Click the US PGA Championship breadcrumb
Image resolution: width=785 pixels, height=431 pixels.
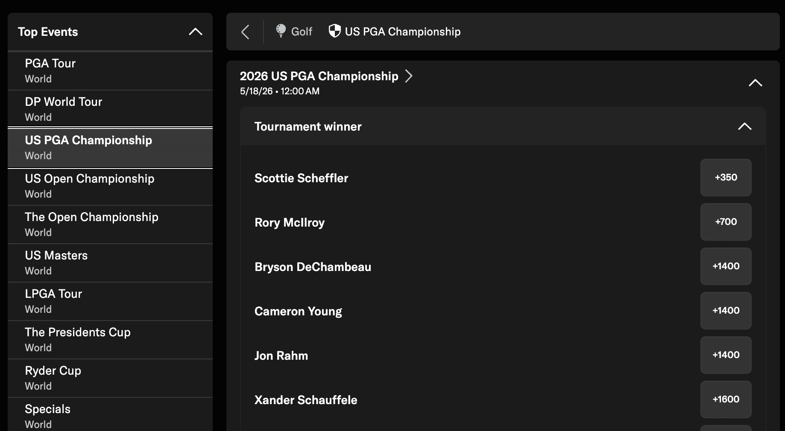(x=403, y=32)
